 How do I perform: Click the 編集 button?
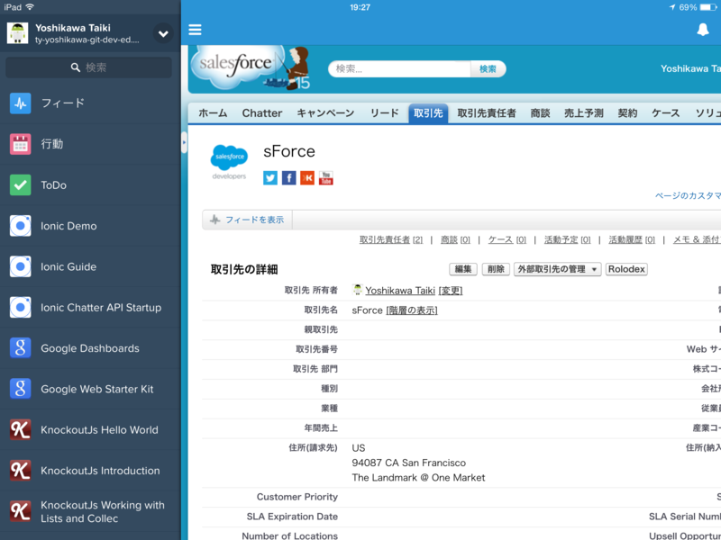click(x=462, y=269)
